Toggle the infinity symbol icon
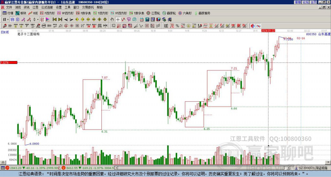This screenshot has width=331, height=177. point(258,26)
